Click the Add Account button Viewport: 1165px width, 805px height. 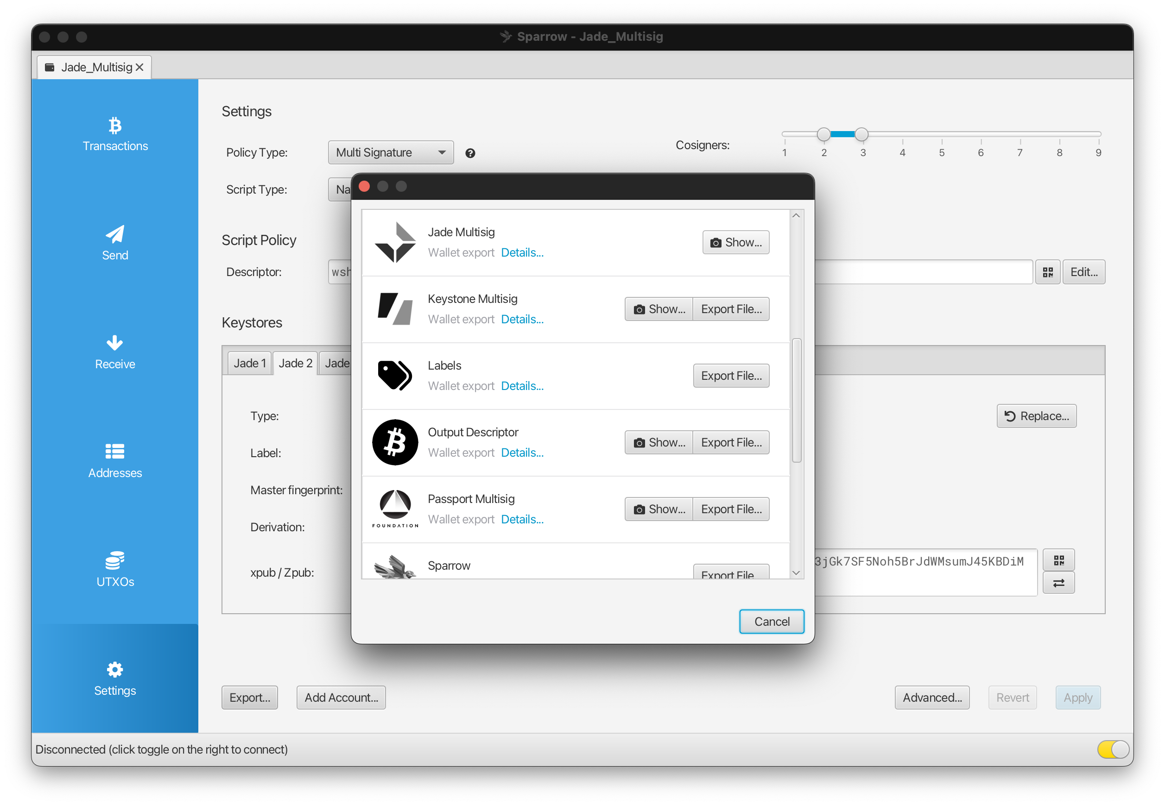coord(341,698)
